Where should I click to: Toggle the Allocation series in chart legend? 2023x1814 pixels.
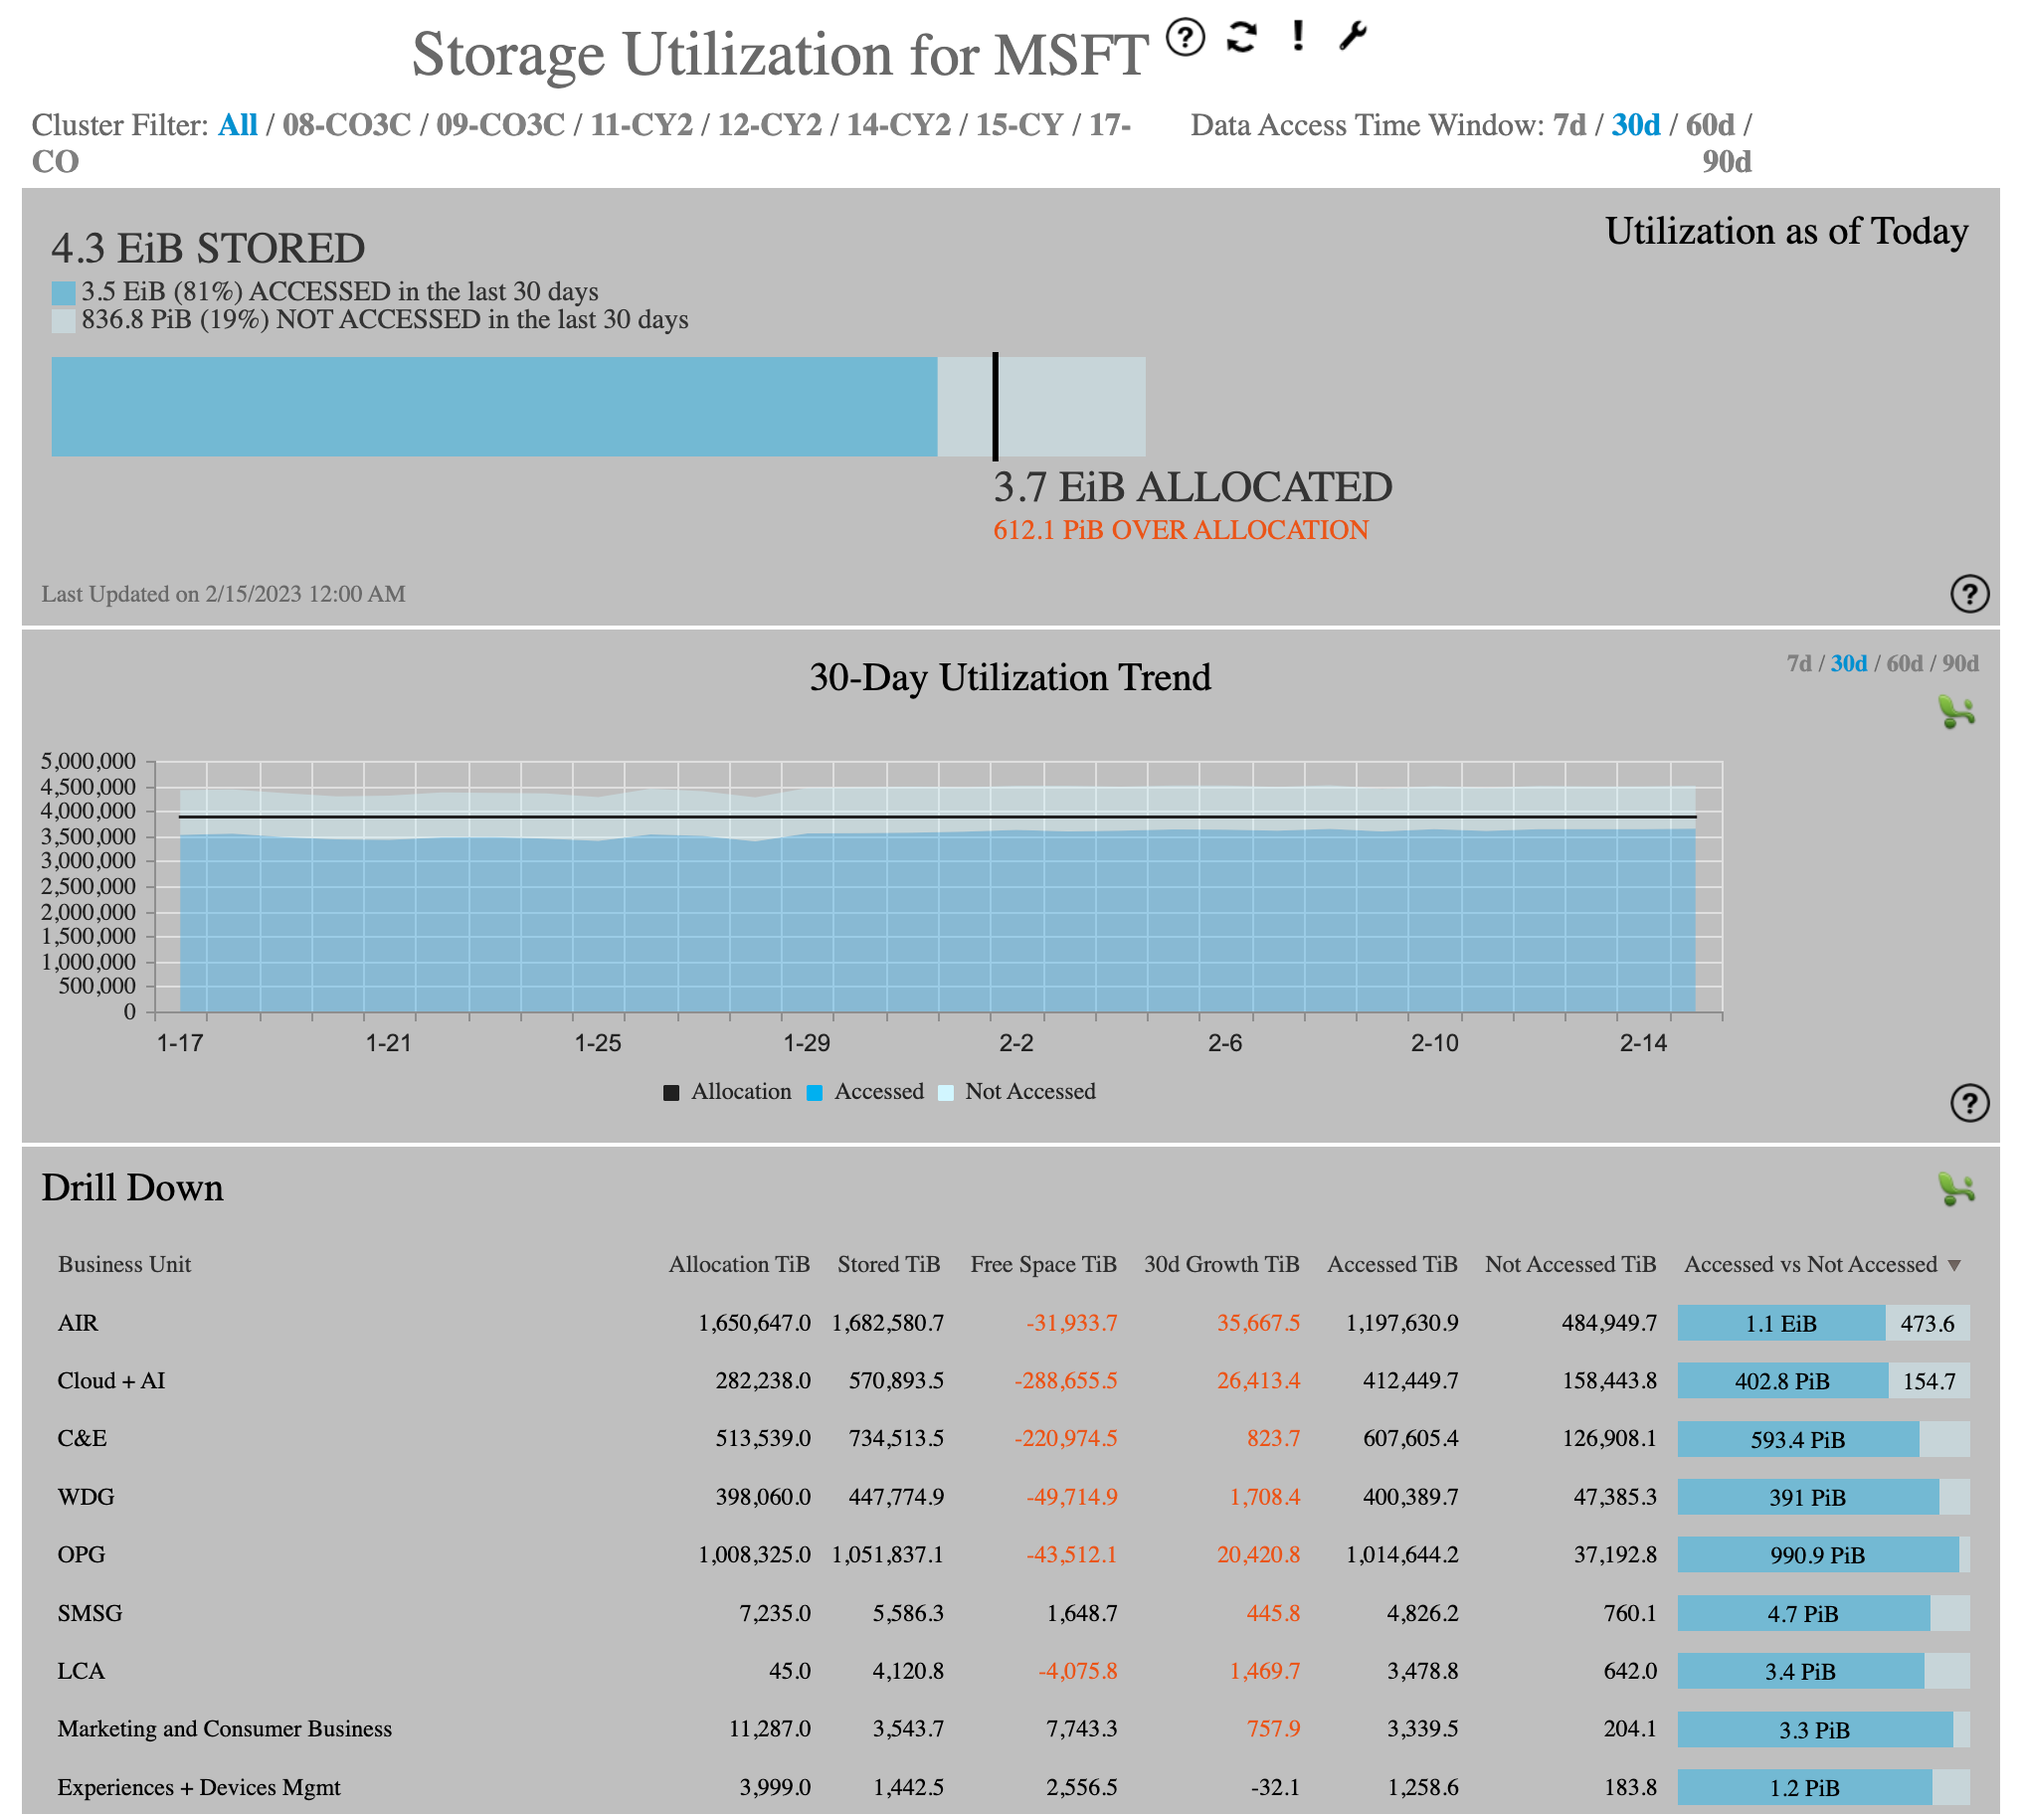point(726,1091)
